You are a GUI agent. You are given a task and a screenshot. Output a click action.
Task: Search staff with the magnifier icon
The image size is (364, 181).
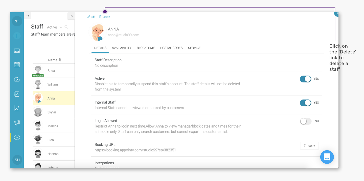(x=66, y=27)
